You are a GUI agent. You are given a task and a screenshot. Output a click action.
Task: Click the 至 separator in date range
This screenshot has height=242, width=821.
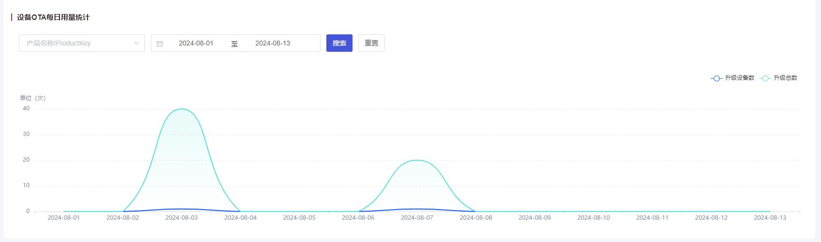tap(235, 44)
